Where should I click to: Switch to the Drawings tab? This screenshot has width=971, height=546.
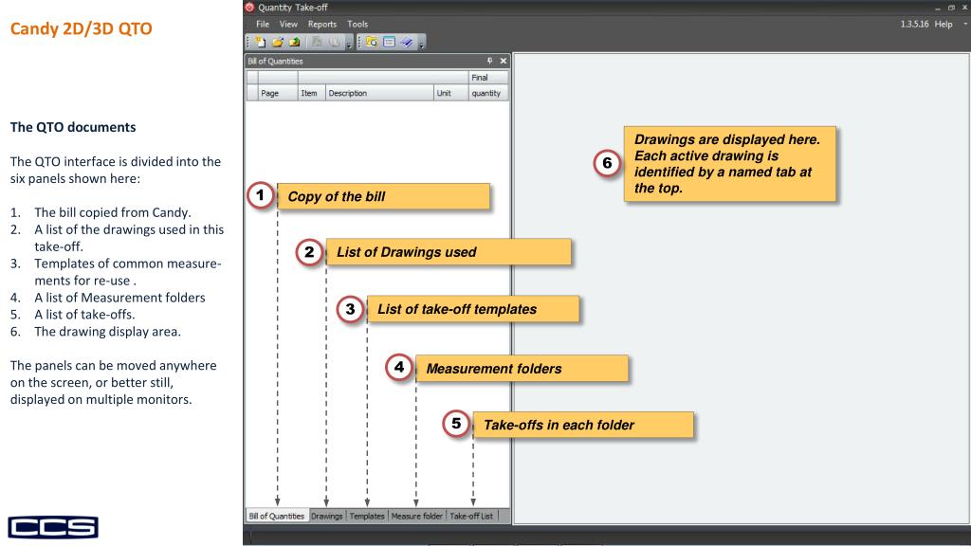pos(326,516)
